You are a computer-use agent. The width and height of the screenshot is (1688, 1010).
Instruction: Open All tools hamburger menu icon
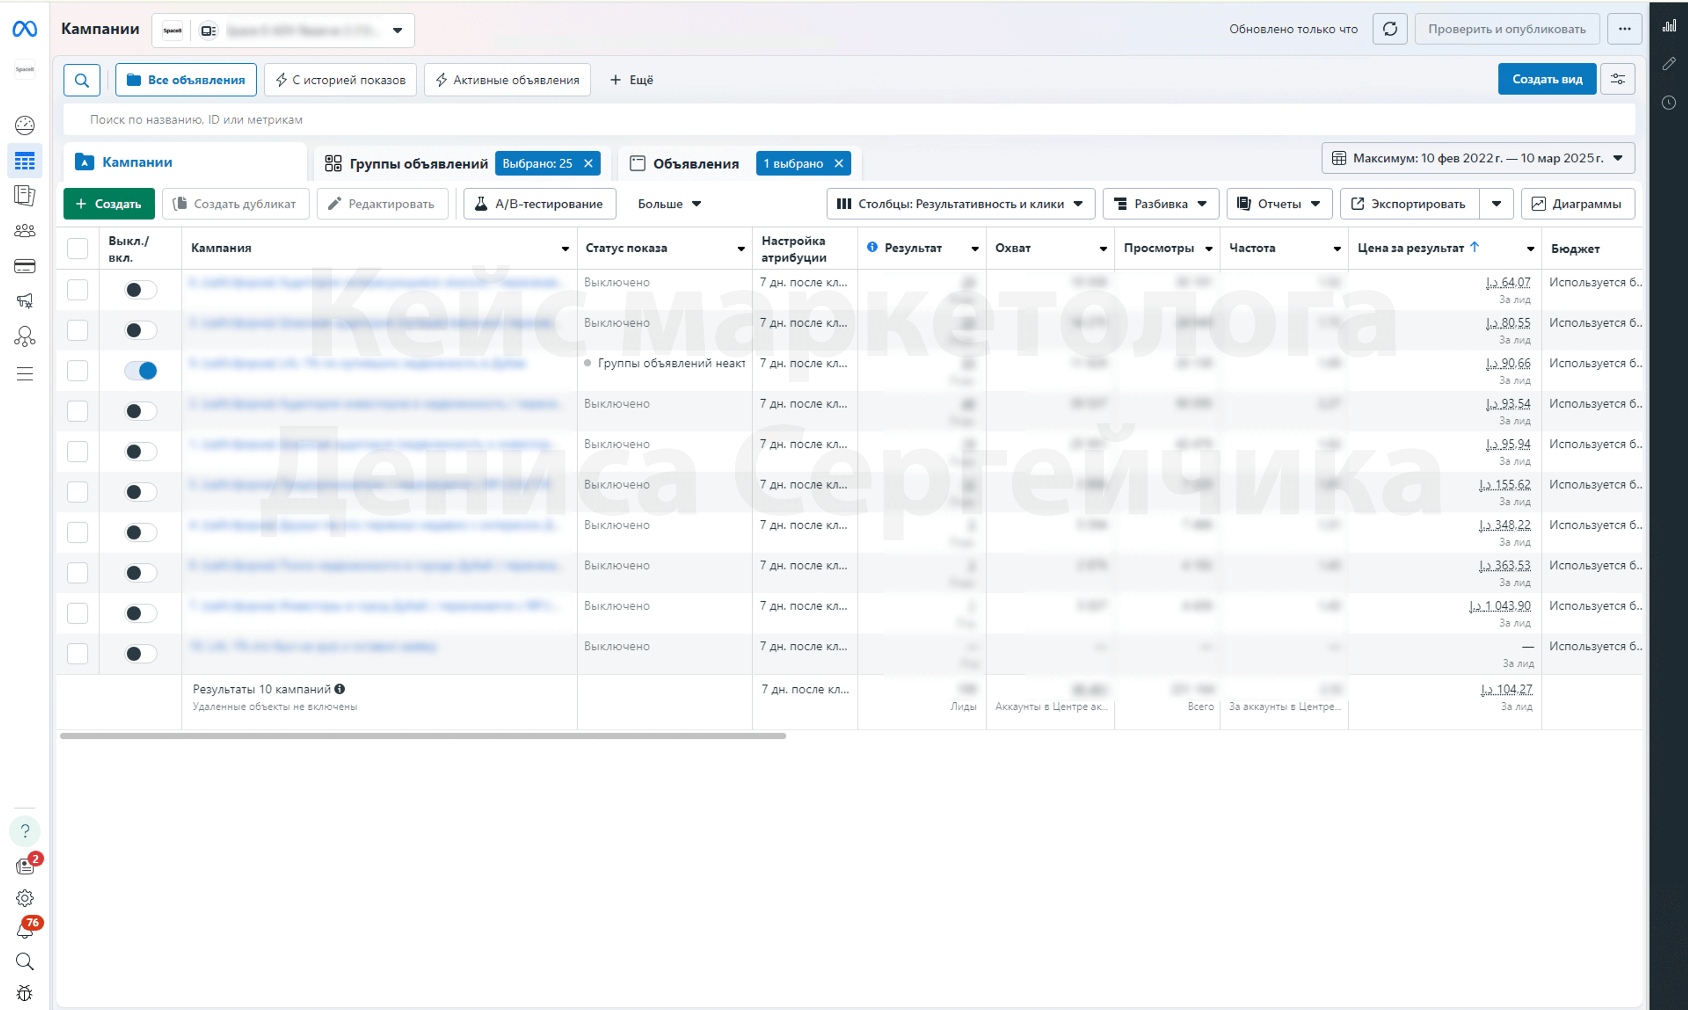click(x=25, y=374)
